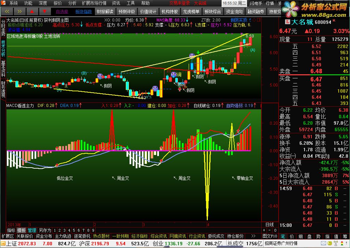The image size is (350, 248).
Task: Open the 帮助 menu
Action: coord(145,3)
